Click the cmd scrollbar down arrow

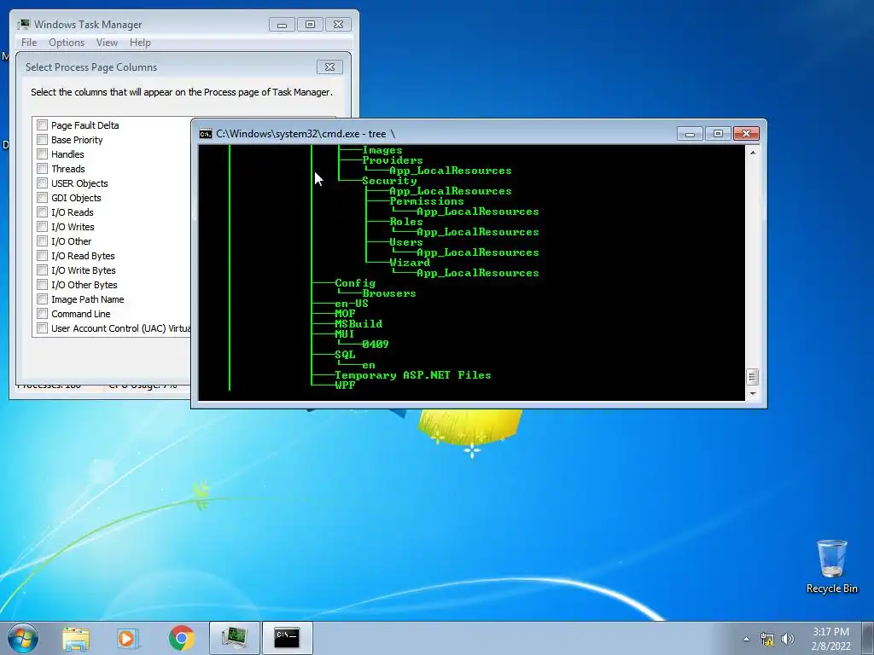coord(753,393)
